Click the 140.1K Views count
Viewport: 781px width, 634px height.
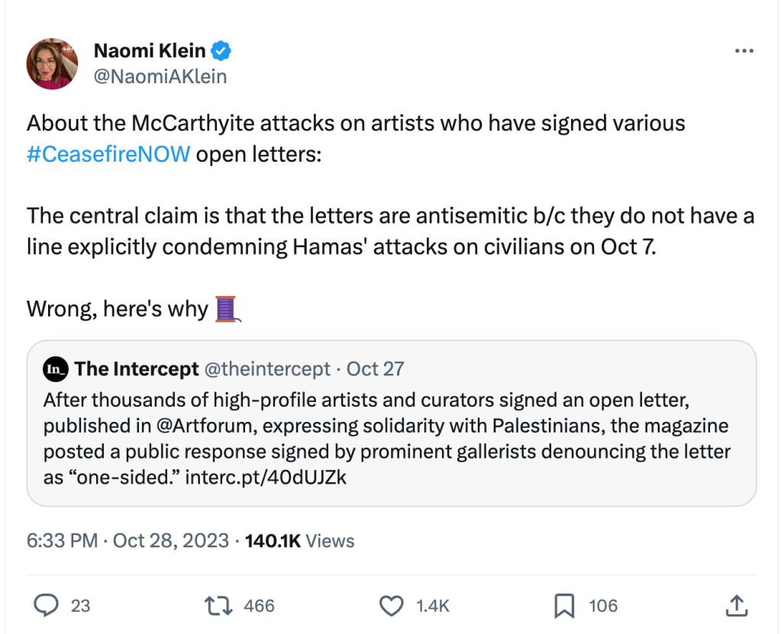pyautogui.click(x=299, y=541)
